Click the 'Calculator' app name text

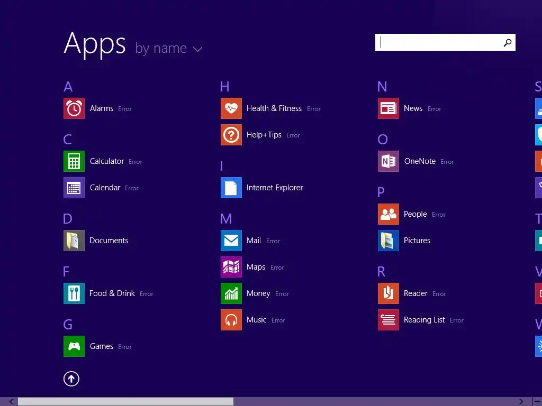click(107, 161)
